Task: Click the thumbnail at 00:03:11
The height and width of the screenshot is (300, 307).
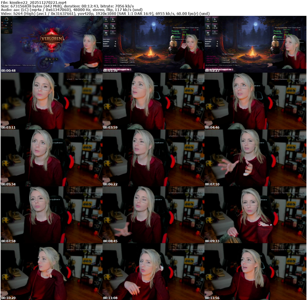Action: pyautogui.click(x=51, y=101)
